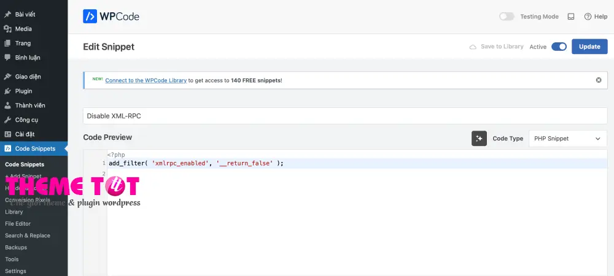
Task: Click the Code Preview heading
Action: [x=107, y=137]
